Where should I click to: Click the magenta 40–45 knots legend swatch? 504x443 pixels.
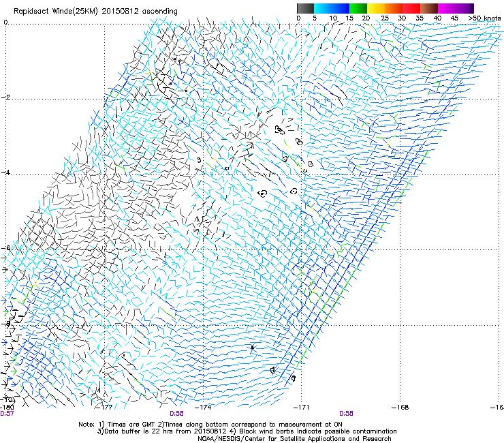click(x=447, y=8)
